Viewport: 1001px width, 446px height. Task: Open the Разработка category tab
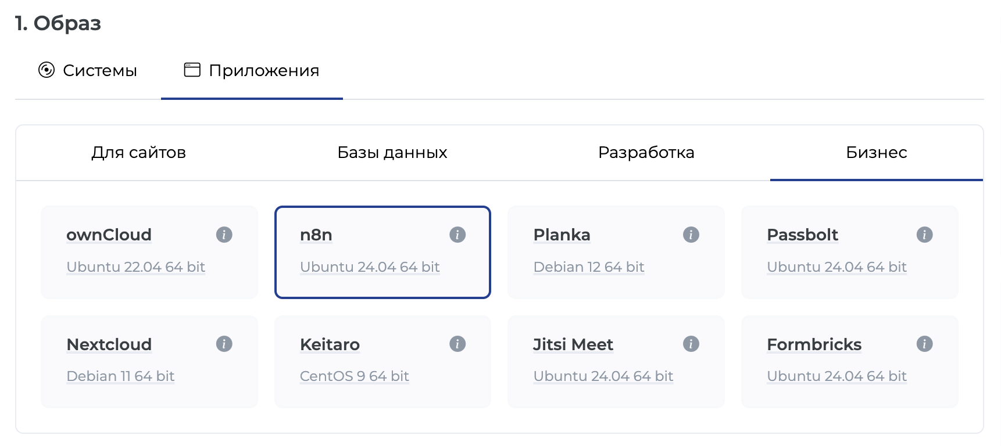coord(646,152)
